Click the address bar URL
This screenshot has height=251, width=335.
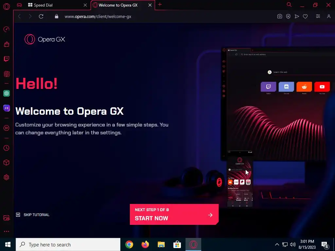[x=98, y=16]
